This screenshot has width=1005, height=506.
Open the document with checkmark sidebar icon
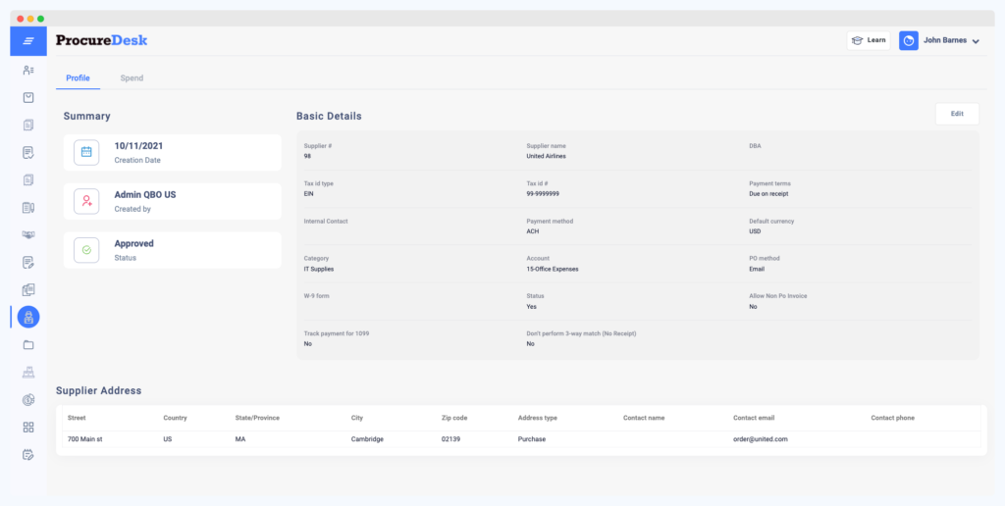28,152
